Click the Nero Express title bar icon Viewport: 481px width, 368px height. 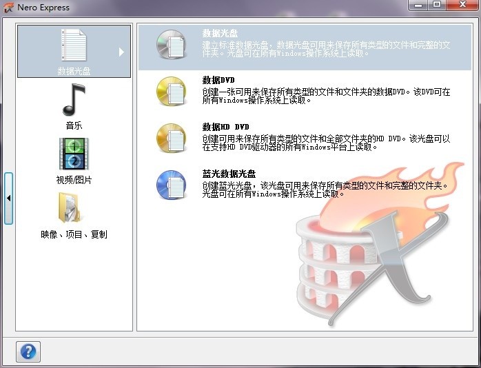[x=8, y=7]
